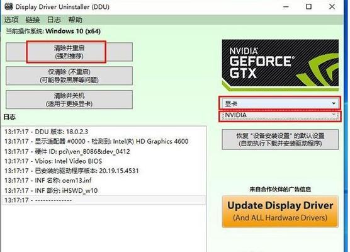
Task: Select log line Intel(R) HD Graphics 4600
Action: 104,141
